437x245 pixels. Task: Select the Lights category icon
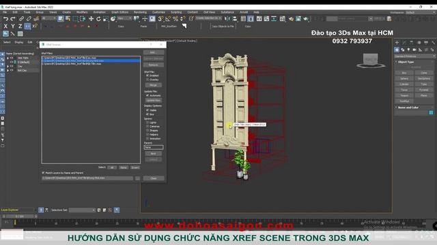[x=408, y=50]
